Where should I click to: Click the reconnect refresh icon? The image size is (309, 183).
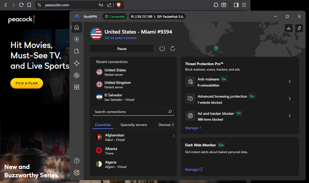coord(173,49)
